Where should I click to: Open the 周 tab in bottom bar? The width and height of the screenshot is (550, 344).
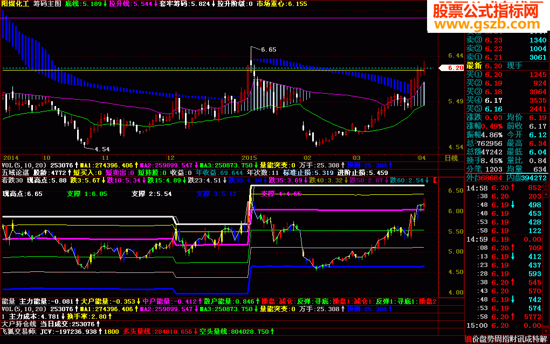click(x=498, y=339)
